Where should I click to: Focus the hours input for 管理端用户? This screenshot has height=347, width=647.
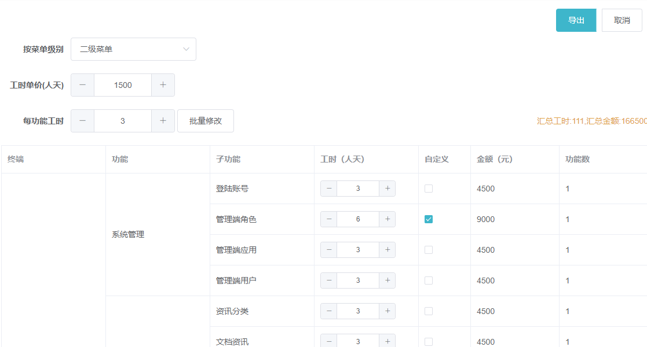click(358, 280)
